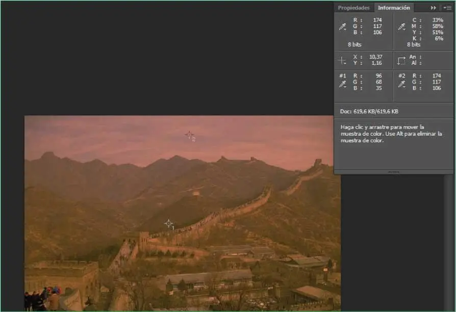
Task: Click the panel bottom resize grip
Action: pyautogui.click(x=393, y=172)
